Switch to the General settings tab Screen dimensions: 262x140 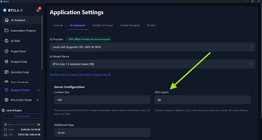point(58,25)
